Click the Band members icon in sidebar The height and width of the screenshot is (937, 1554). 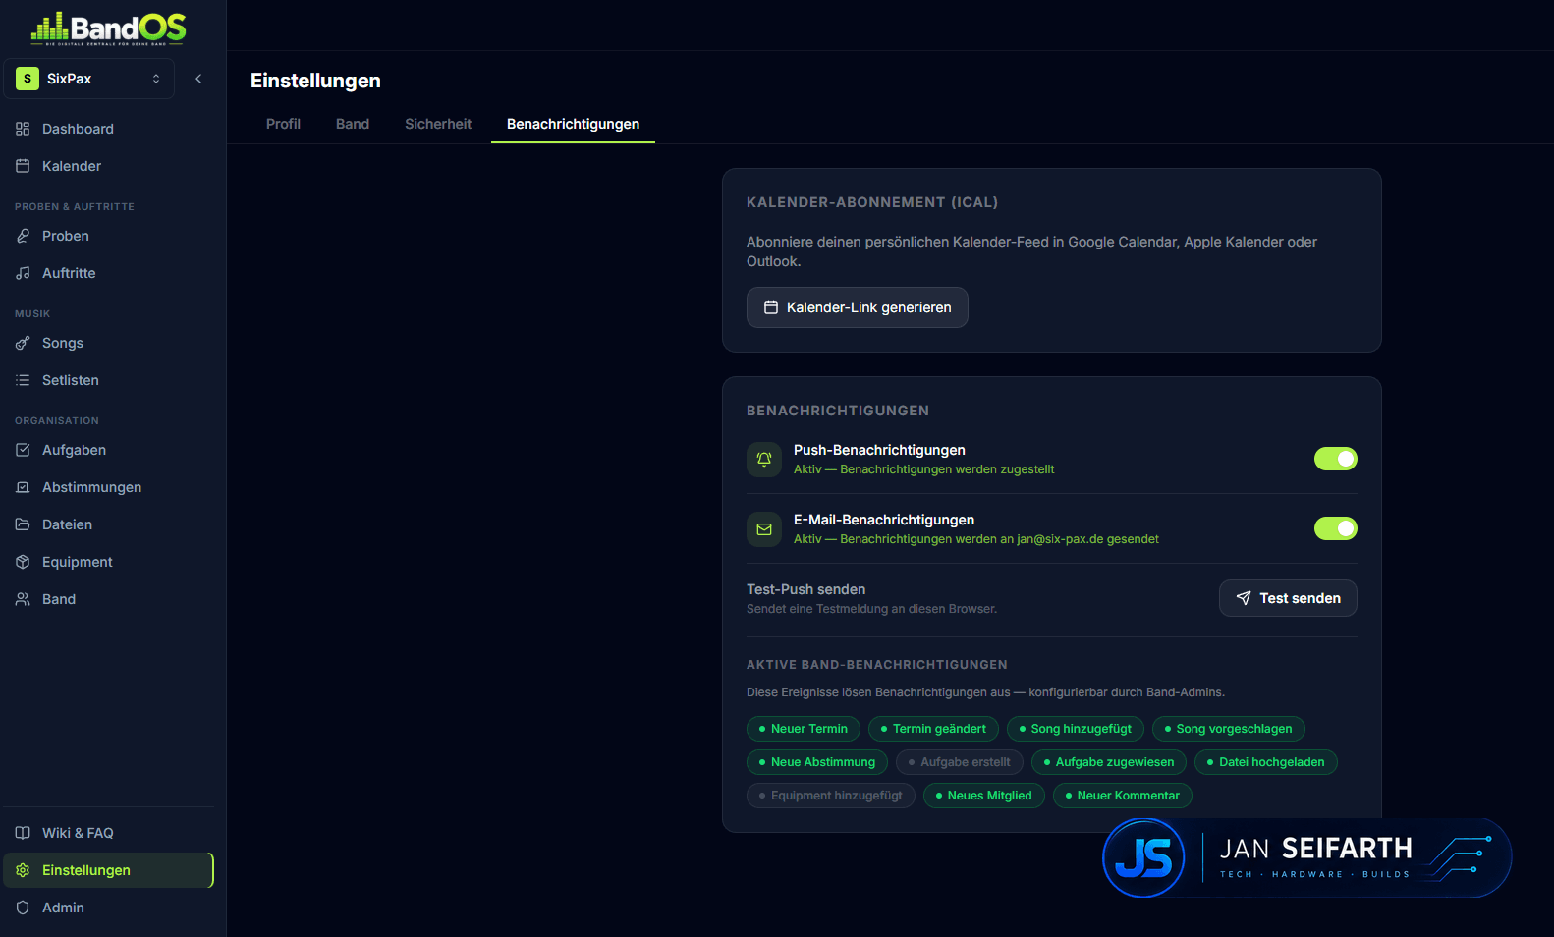click(23, 599)
